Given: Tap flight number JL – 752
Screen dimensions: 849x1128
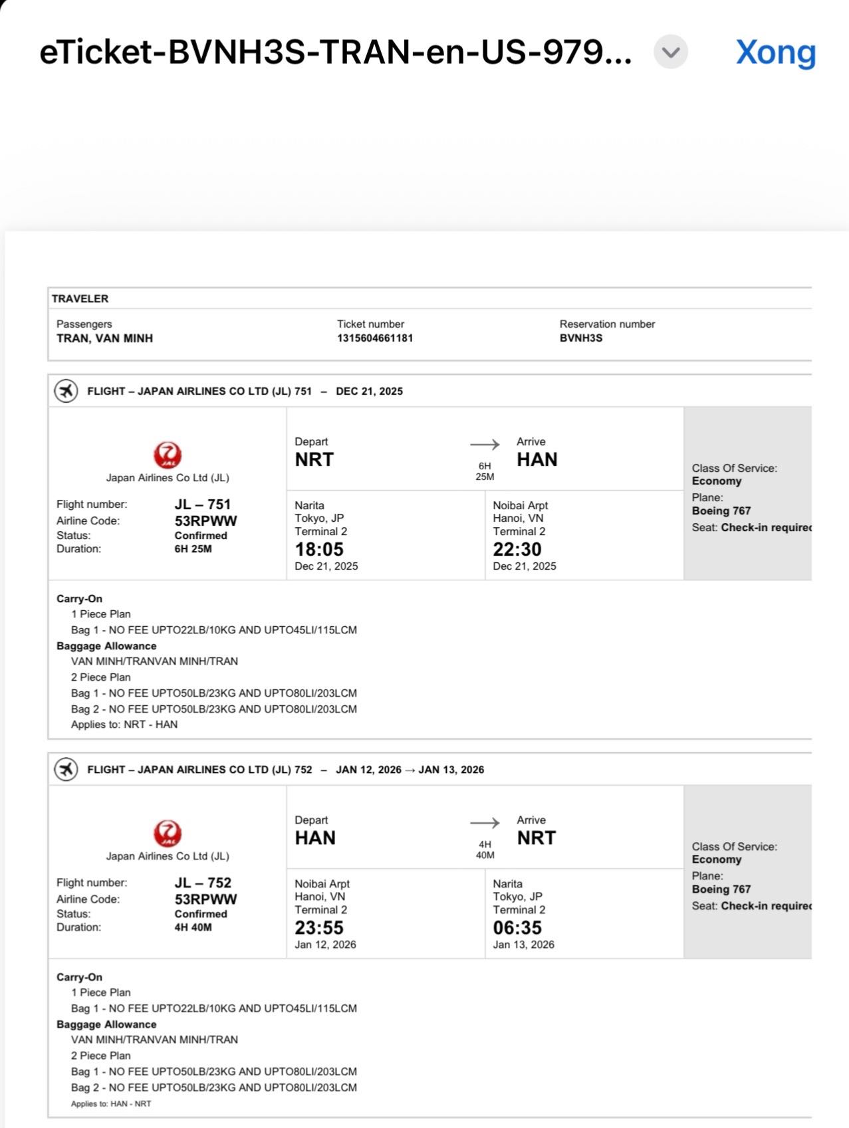Looking at the screenshot, I should [x=203, y=883].
